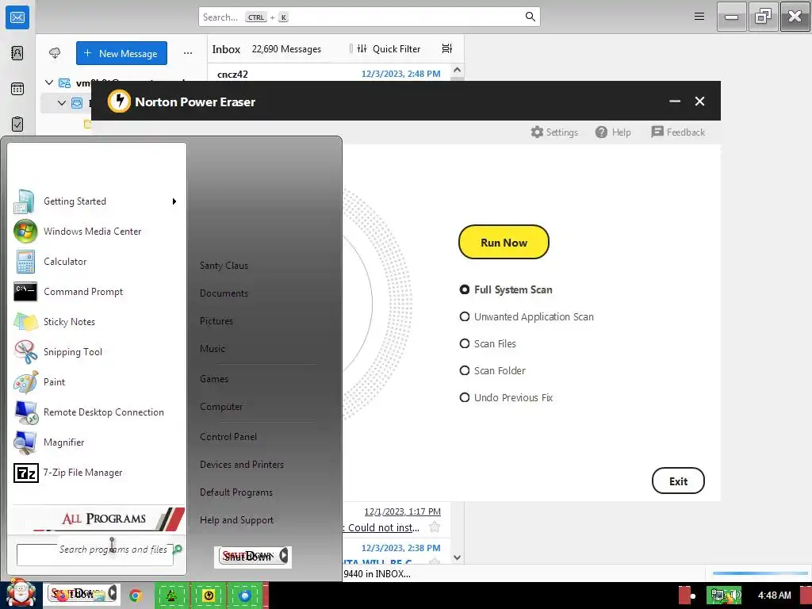Click the Run Now button
Viewport: 812px width, 609px height.
click(504, 242)
